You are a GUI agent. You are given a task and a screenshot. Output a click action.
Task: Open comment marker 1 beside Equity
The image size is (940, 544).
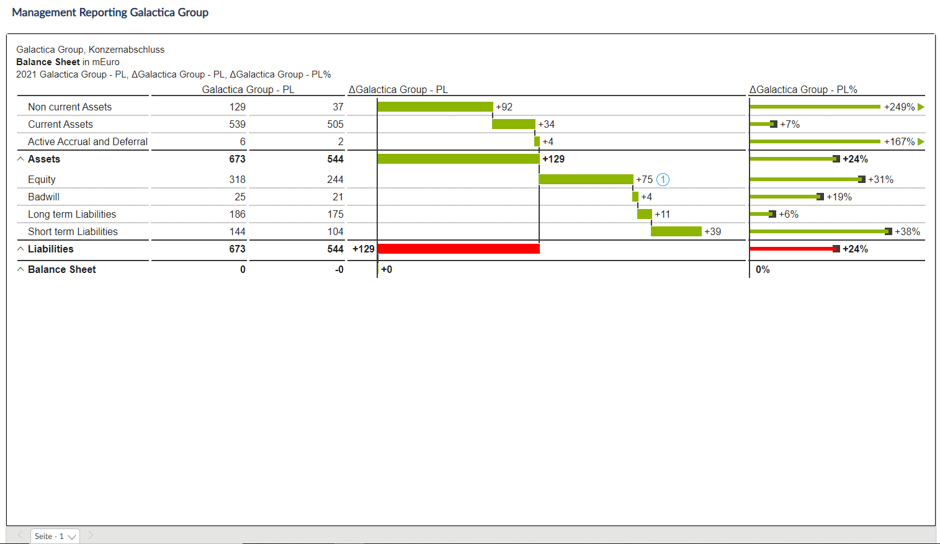663,179
